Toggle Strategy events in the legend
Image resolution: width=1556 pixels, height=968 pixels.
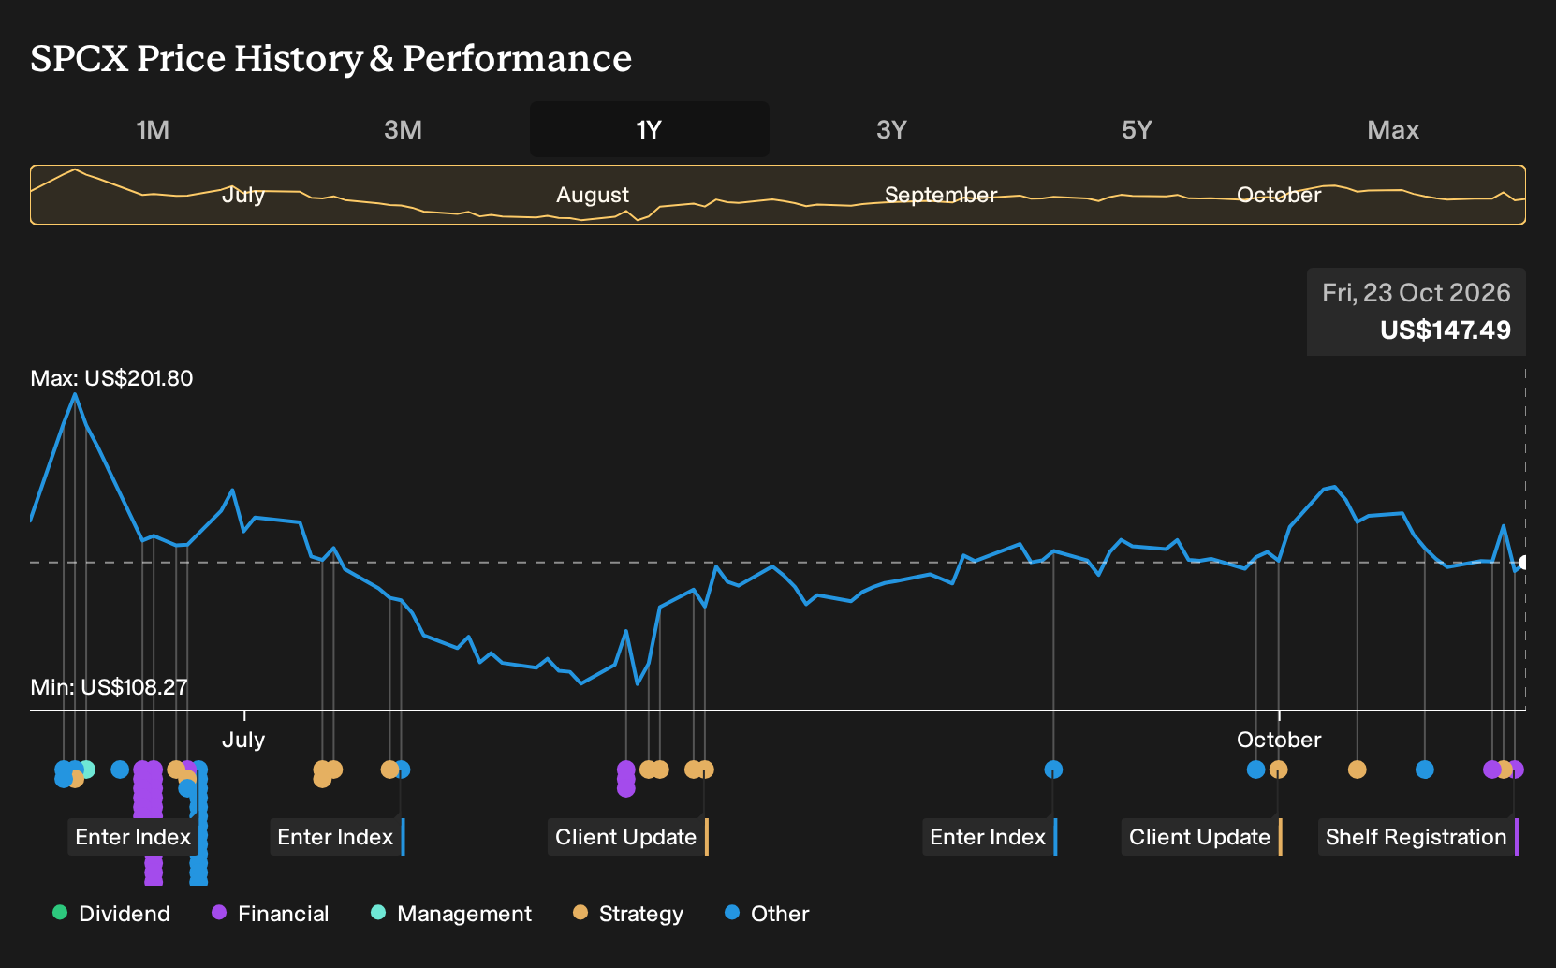click(x=628, y=914)
